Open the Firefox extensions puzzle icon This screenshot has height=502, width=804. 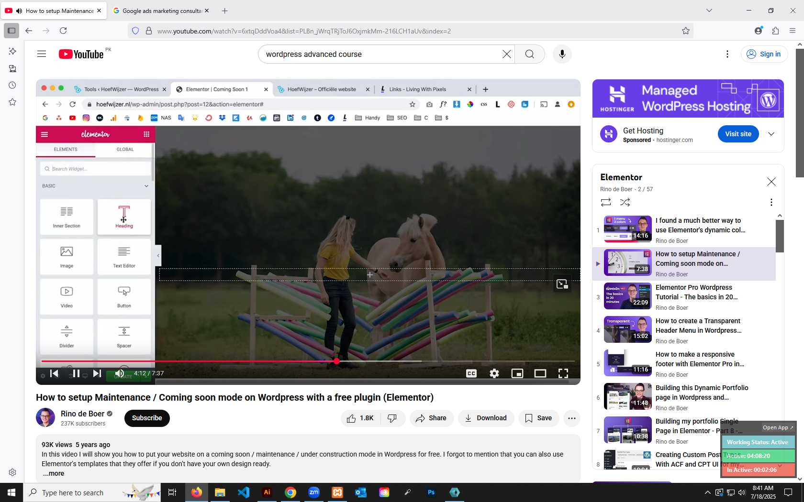(775, 31)
